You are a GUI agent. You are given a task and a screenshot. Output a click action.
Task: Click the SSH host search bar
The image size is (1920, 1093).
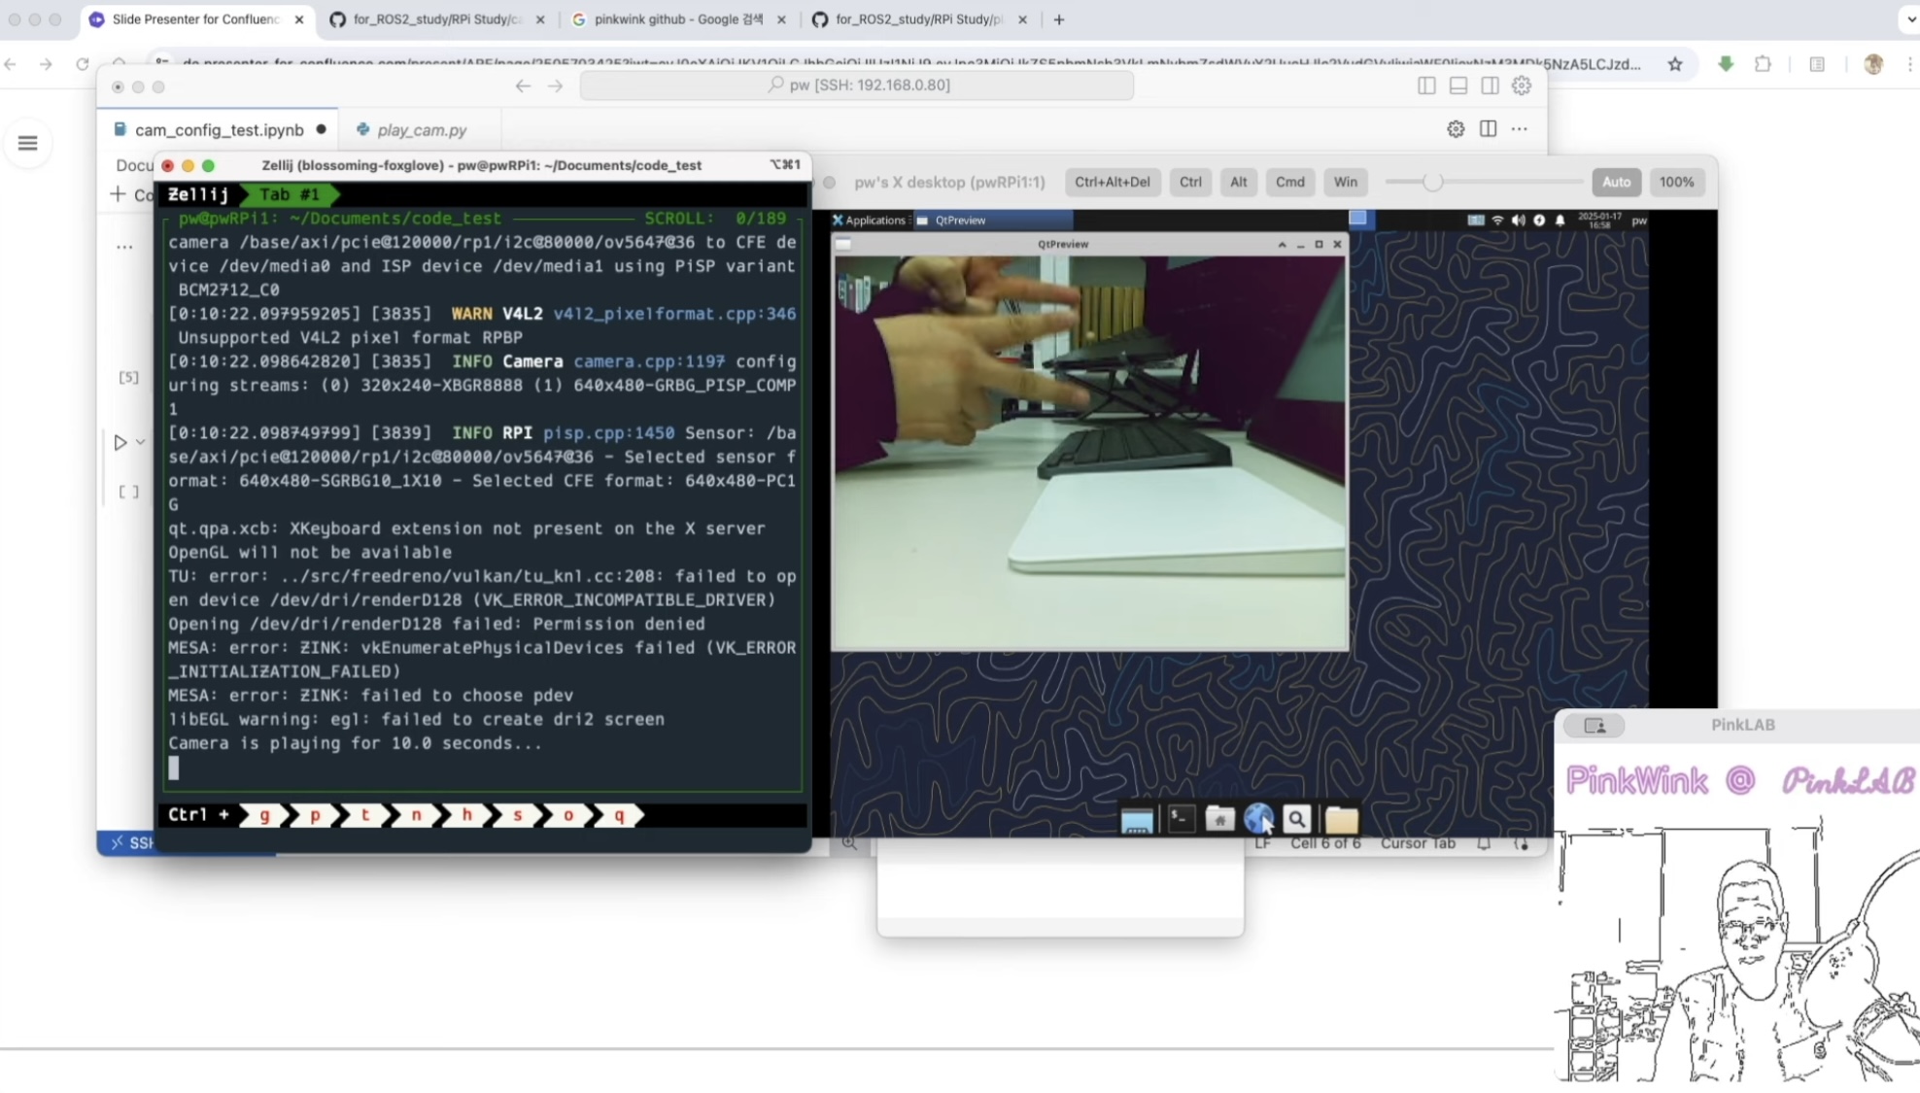[x=856, y=85]
